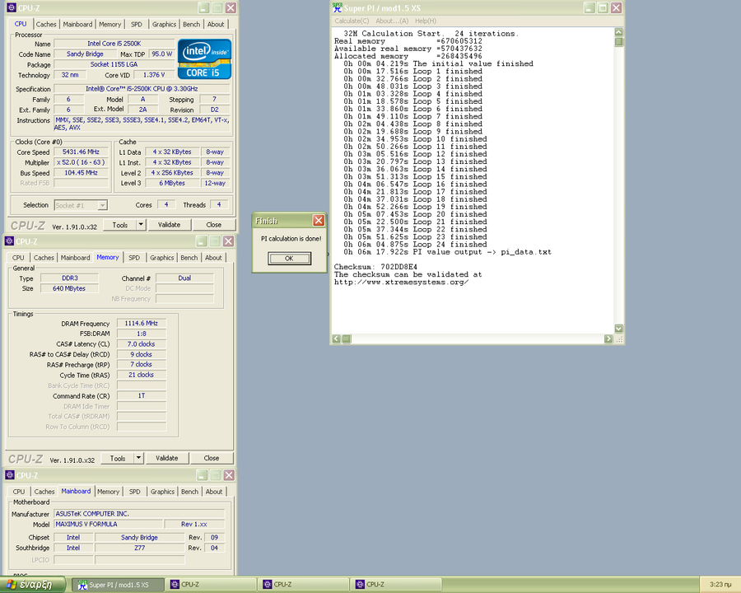Viewport: 741px width, 593px height.
Task: Click Super PI vertical scrollbar up arrow
Action: (x=618, y=32)
